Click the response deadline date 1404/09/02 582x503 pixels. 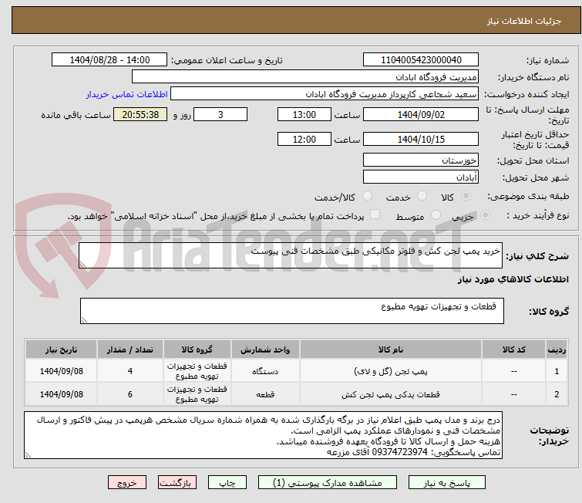click(421, 114)
